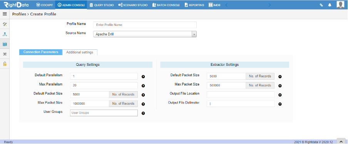Go to the Batch Console menu
348x144 pixels.
pyautogui.click(x=166, y=5)
